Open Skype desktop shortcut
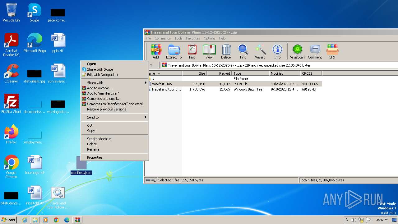This screenshot has width=398, height=224. tap(35, 12)
